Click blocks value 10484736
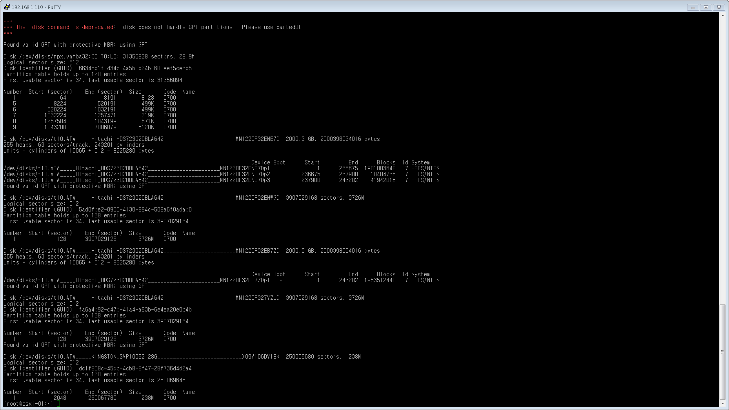The width and height of the screenshot is (729, 410). point(383,174)
